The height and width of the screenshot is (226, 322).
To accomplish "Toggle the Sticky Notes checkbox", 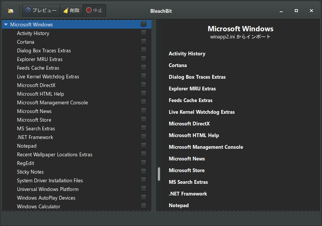I will pyautogui.click(x=143, y=171).
